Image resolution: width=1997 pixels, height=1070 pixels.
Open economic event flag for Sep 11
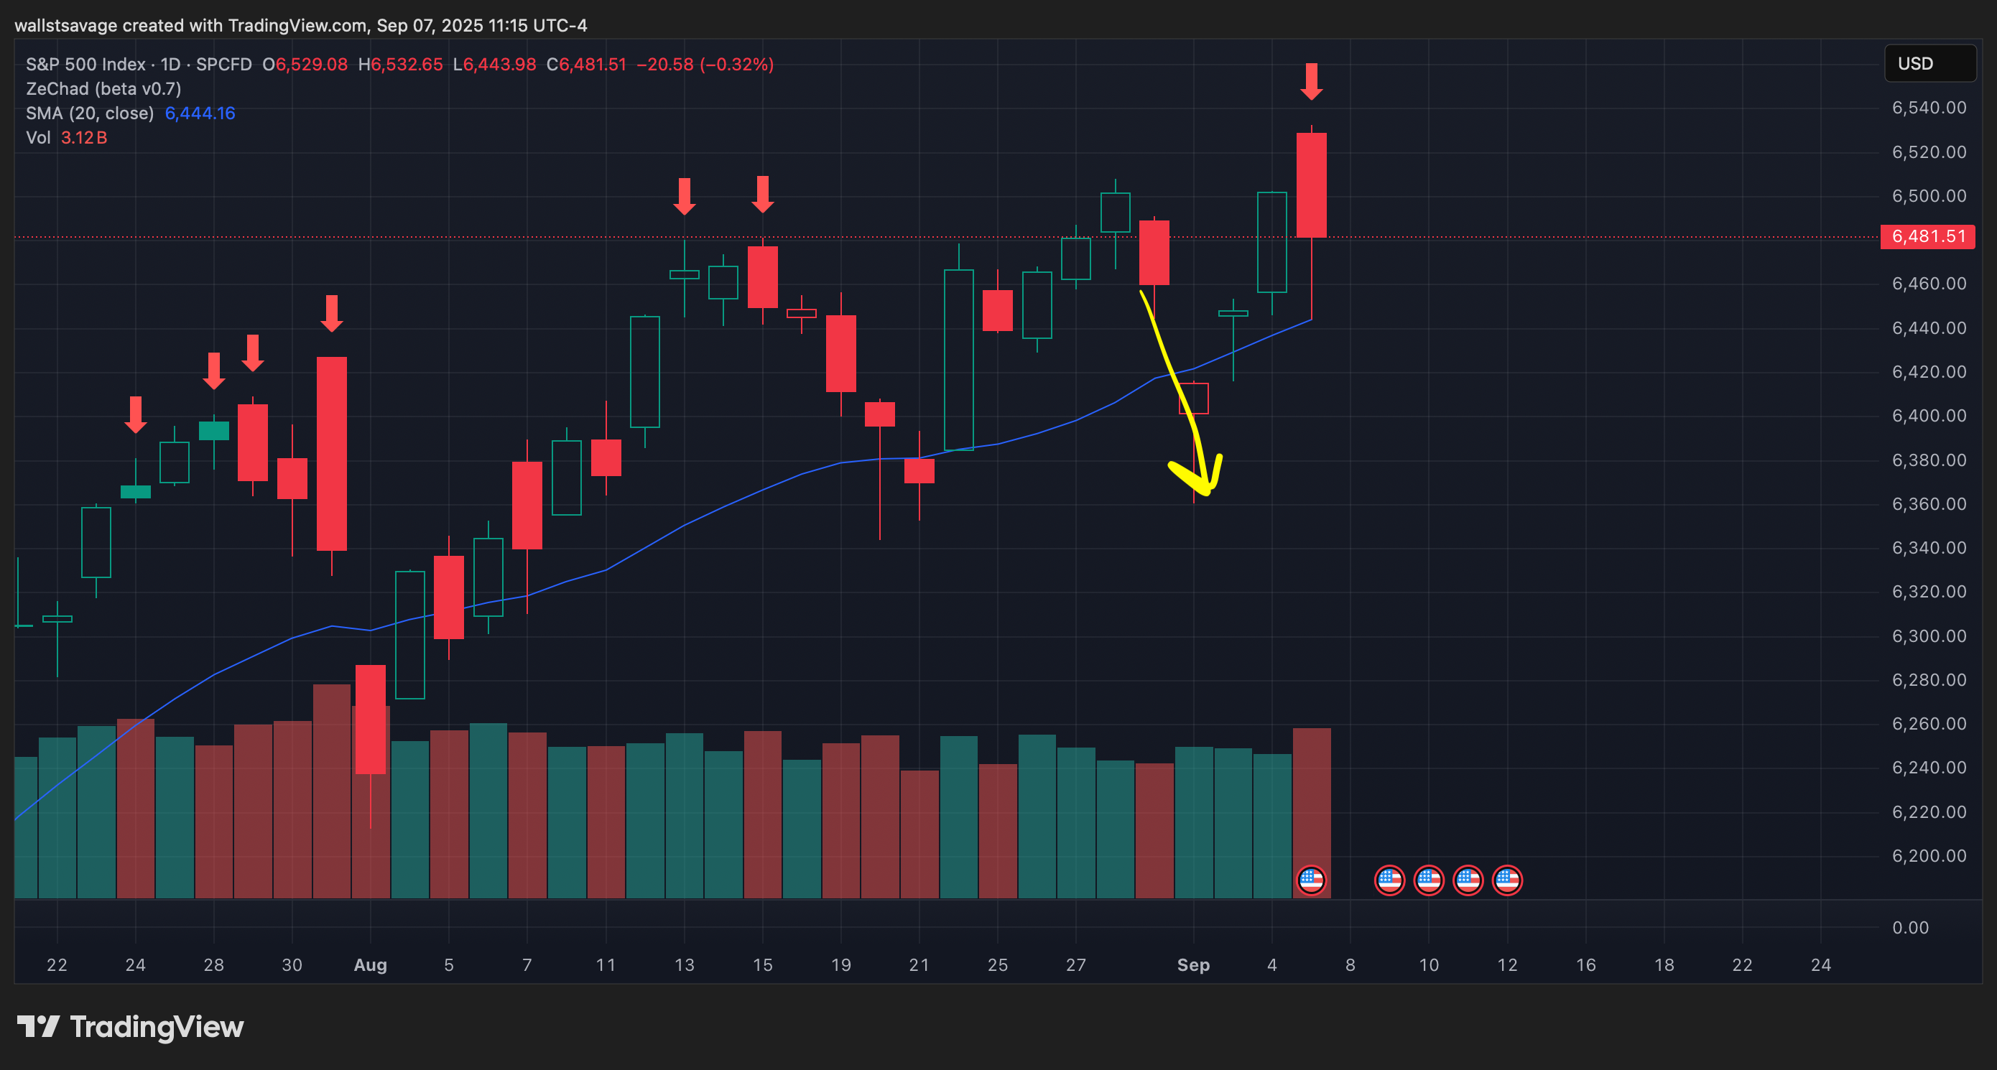click(x=1468, y=880)
